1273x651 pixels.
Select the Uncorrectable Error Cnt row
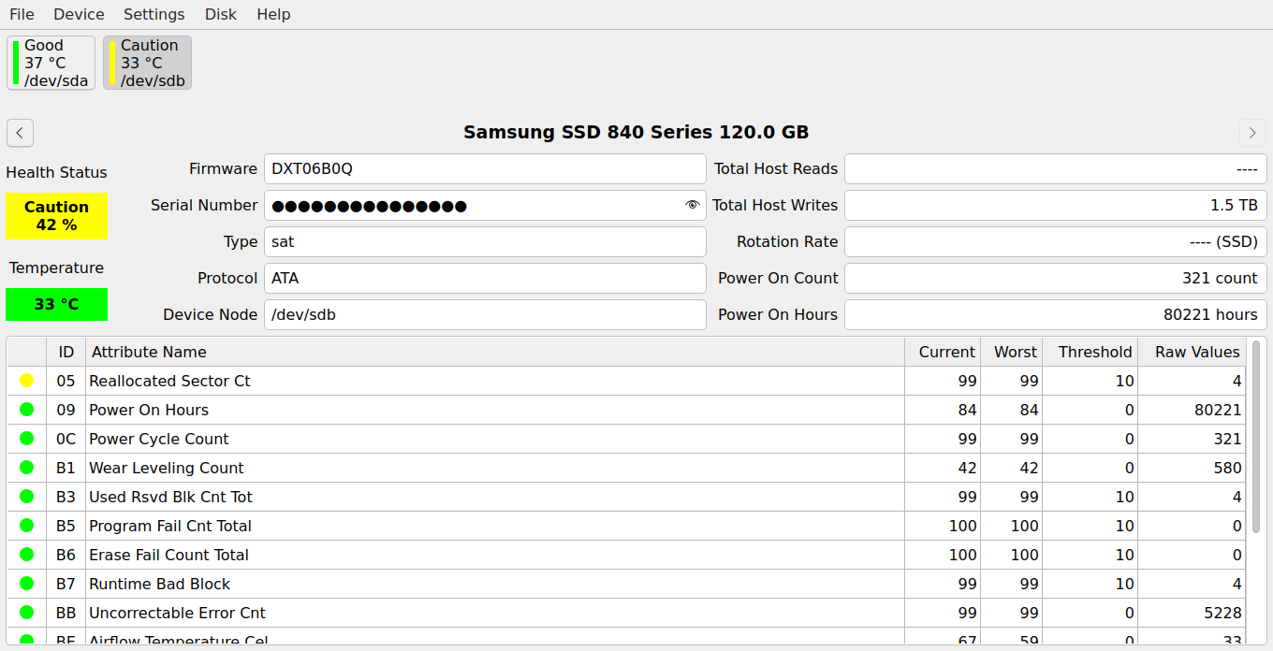tap(374, 613)
